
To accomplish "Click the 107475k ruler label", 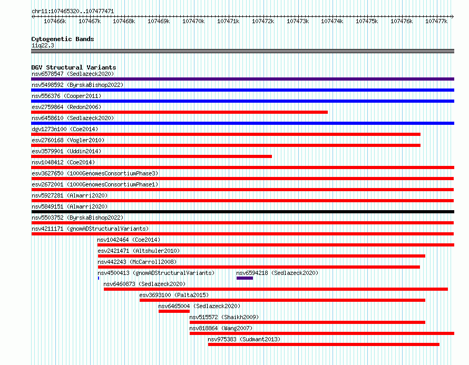I will point(367,21).
